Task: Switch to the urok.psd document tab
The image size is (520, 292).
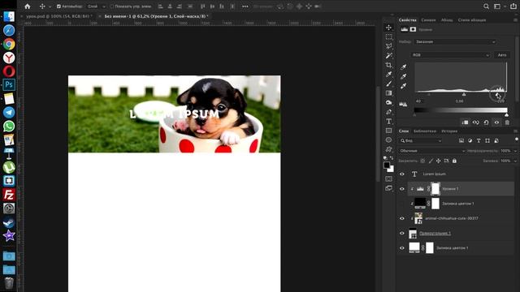Action: 58,16
